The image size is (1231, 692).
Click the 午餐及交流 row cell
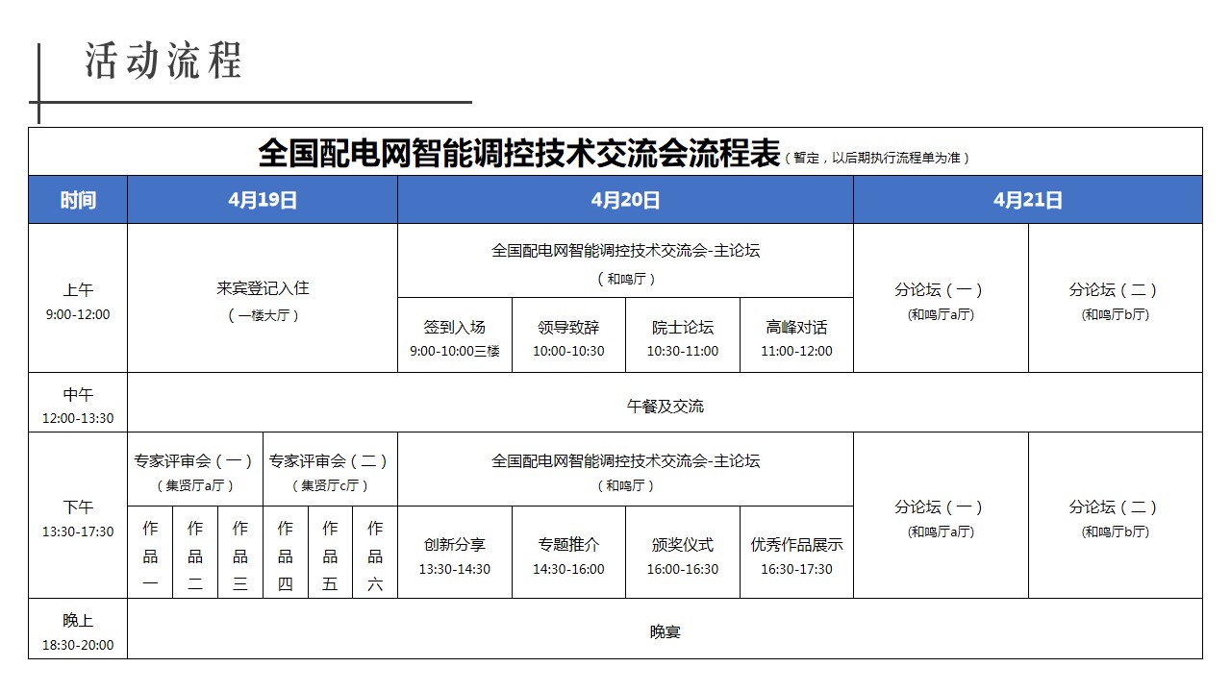665,404
